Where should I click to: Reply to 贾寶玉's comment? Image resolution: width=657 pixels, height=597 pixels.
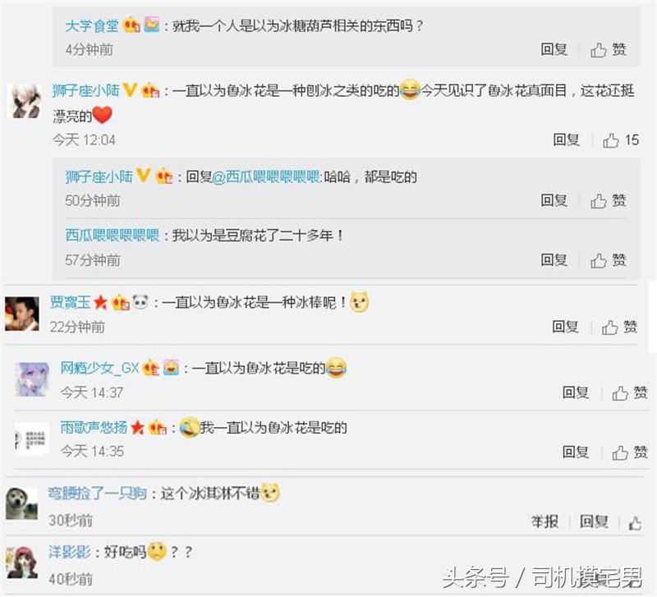(x=565, y=326)
